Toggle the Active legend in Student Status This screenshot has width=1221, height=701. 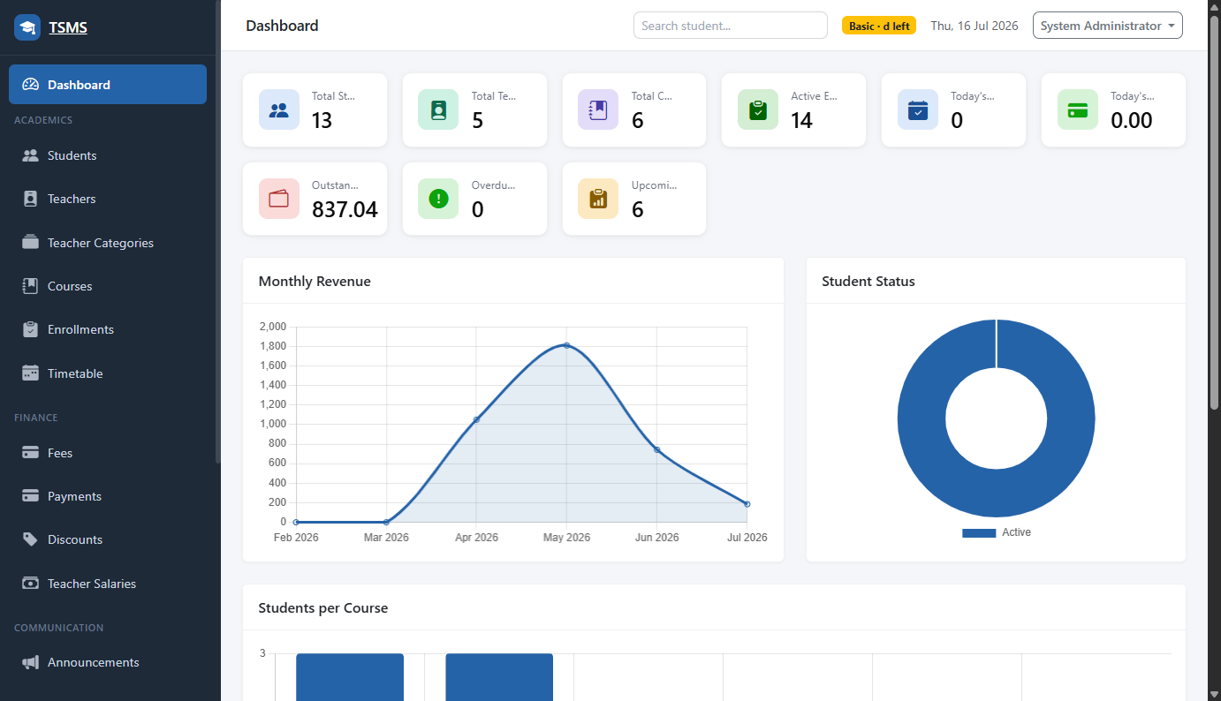pos(997,532)
